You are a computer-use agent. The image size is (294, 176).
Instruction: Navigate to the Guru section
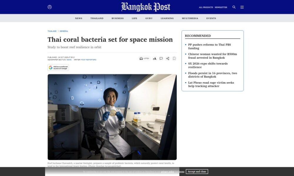tap(149, 18)
